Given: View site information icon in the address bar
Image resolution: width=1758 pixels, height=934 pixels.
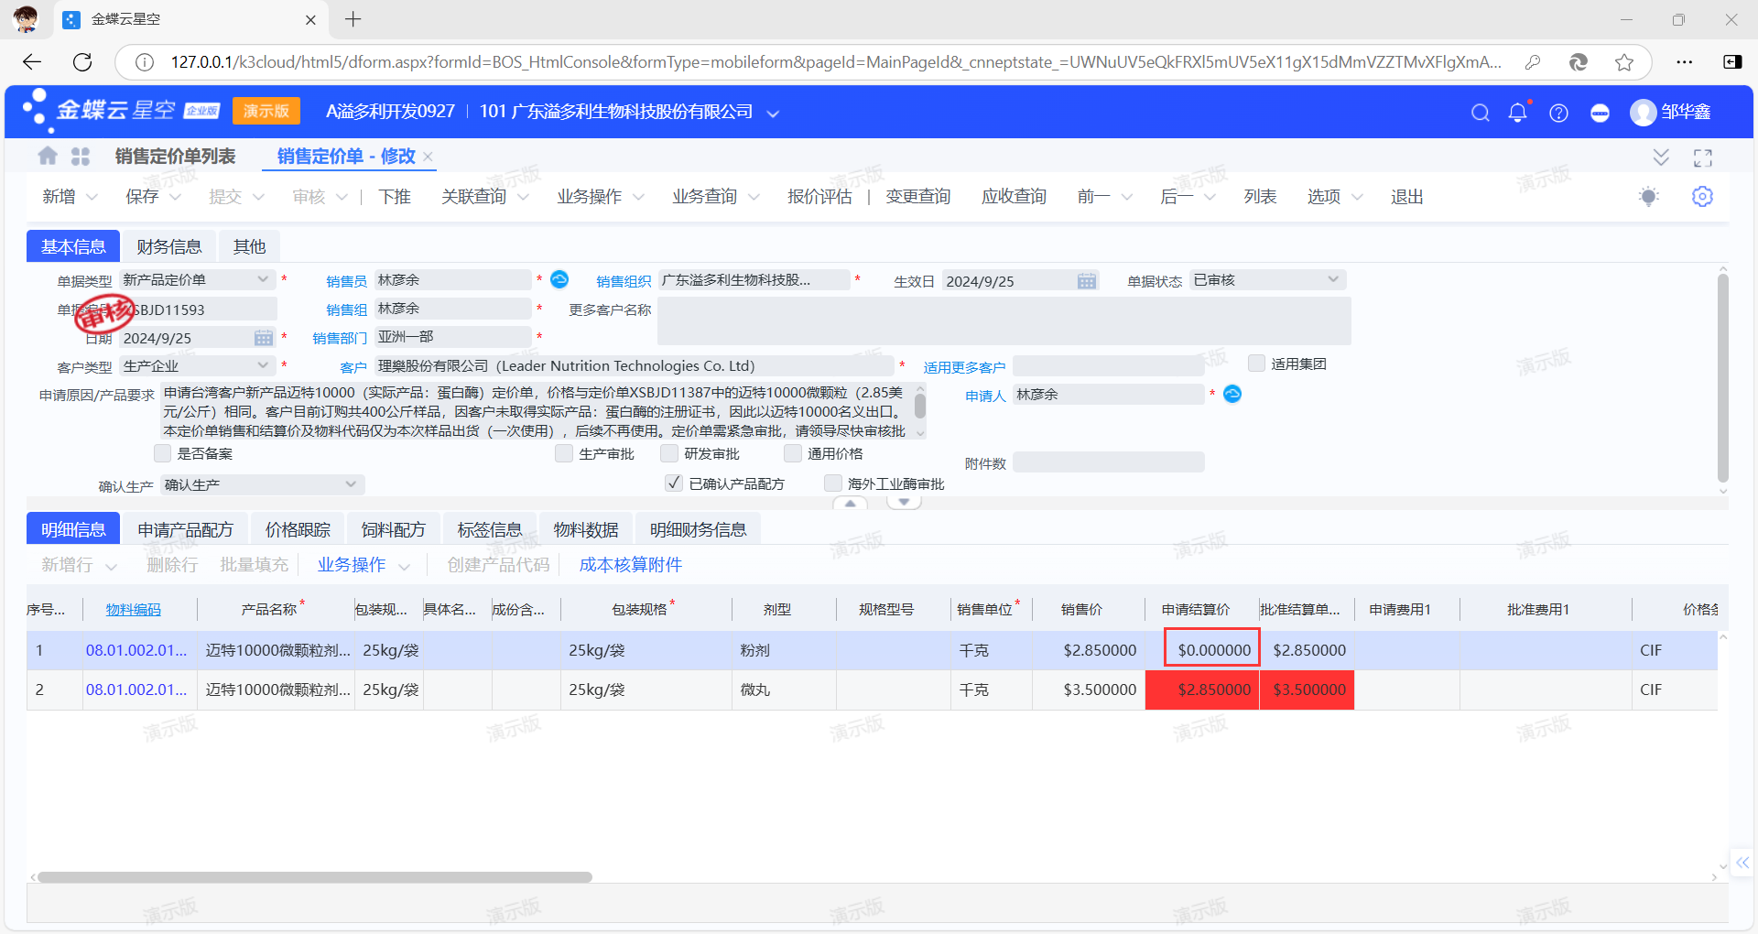Looking at the screenshot, I should [145, 62].
